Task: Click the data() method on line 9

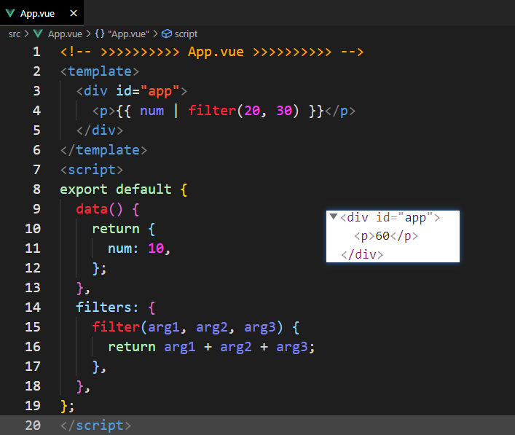Action: (99, 209)
